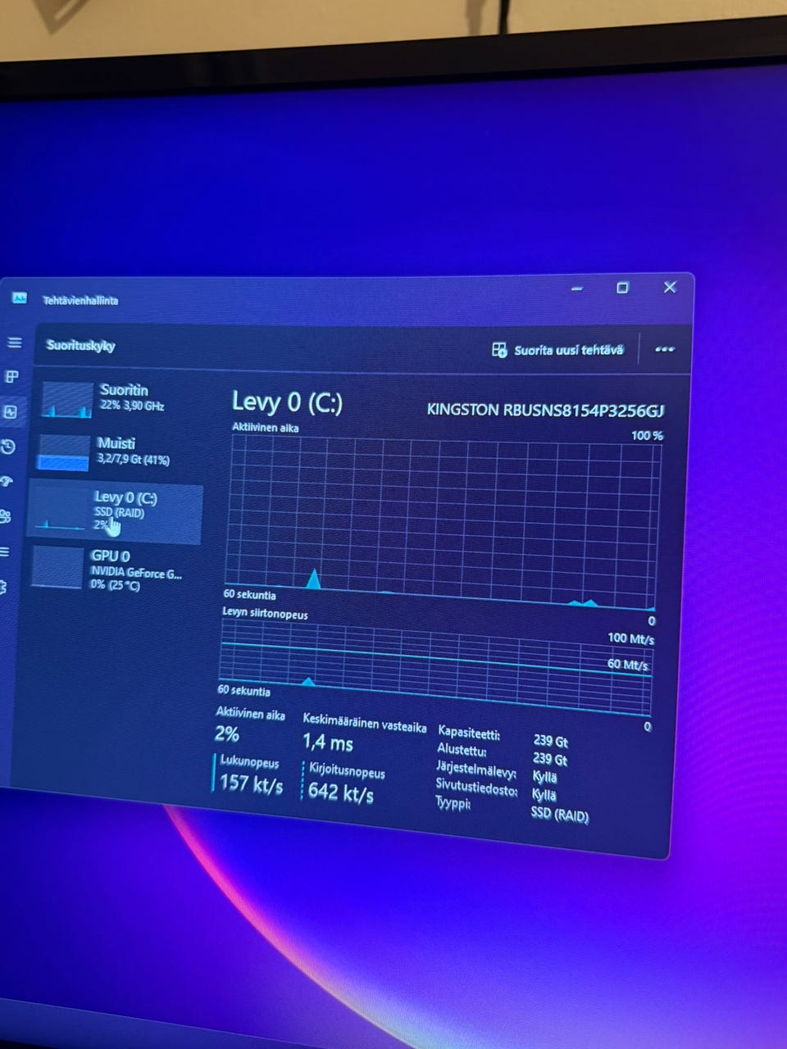Click the 'SSD (RAID)' type value at bottom
This screenshot has height=1049, width=787.
pyautogui.click(x=560, y=815)
